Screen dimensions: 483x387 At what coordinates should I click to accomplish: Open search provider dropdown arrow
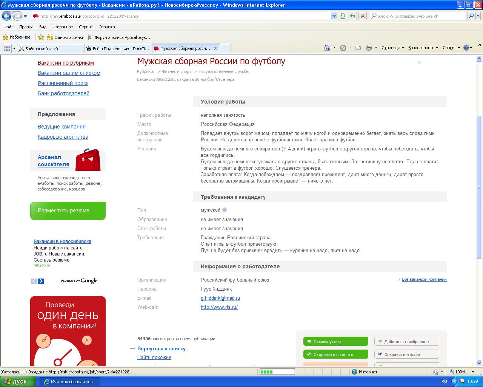[x=478, y=16]
